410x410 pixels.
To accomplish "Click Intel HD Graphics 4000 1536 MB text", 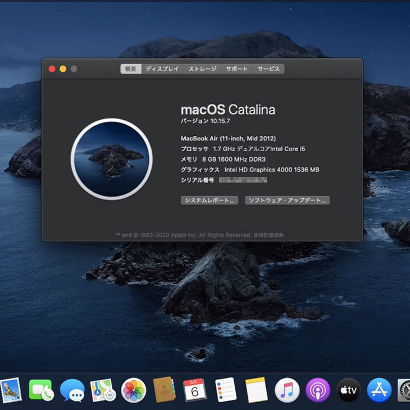I will 272,170.
